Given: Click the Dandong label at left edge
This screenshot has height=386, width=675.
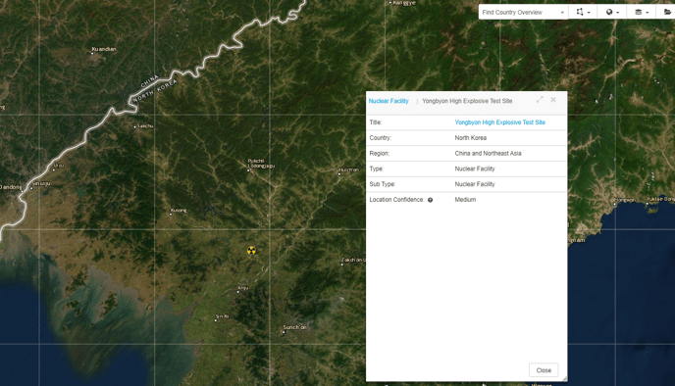Looking at the screenshot, I should (11, 187).
